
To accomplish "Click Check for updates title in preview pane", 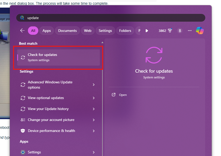I will pyautogui.click(x=154, y=71).
